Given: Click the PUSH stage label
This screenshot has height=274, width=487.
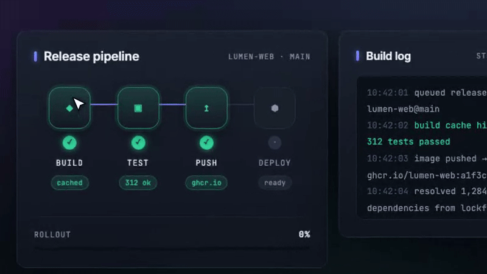Looking at the screenshot, I should click(206, 163).
